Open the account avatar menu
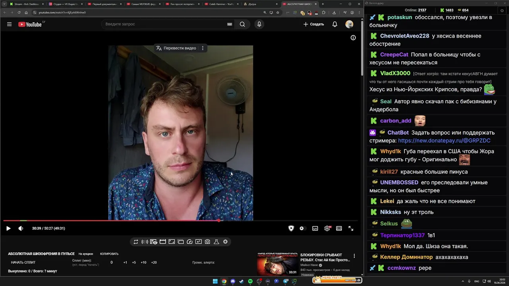 coord(349,24)
